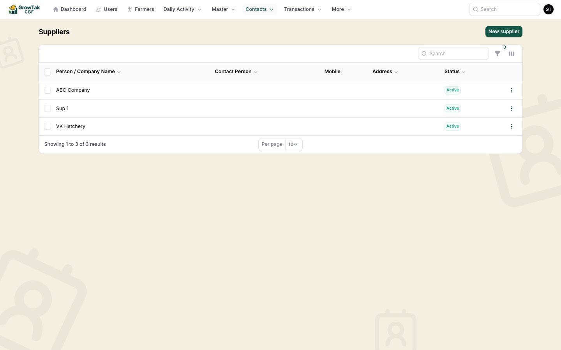Click the Sup 1 name cell

coord(62,108)
